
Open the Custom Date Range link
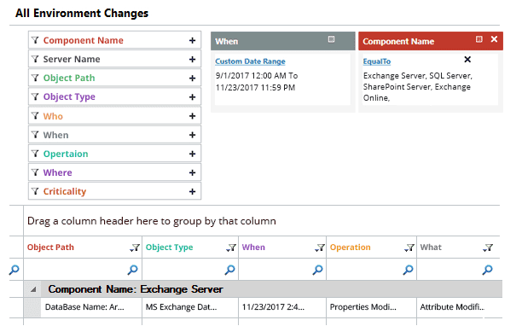[250, 61]
